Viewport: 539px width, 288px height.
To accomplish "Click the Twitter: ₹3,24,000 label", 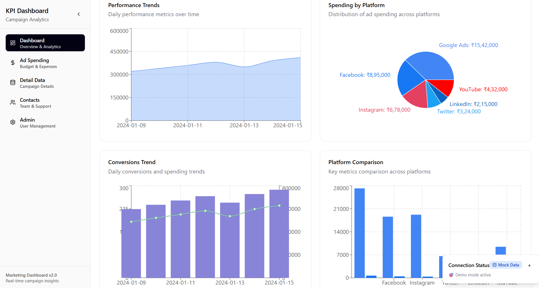I will tap(459, 111).
